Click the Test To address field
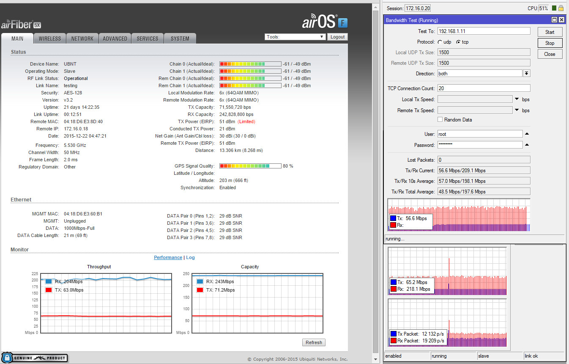This screenshot has height=364, width=569. click(484, 31)
